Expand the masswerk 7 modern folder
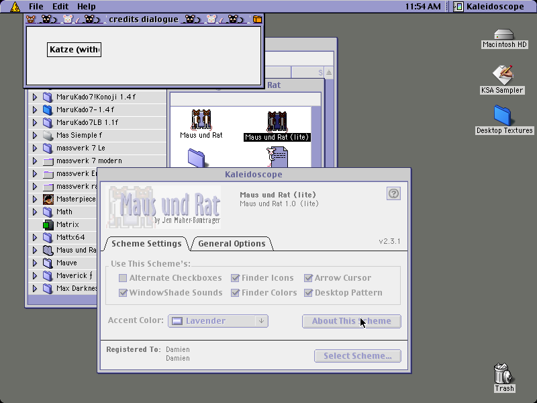 point(35,161)
